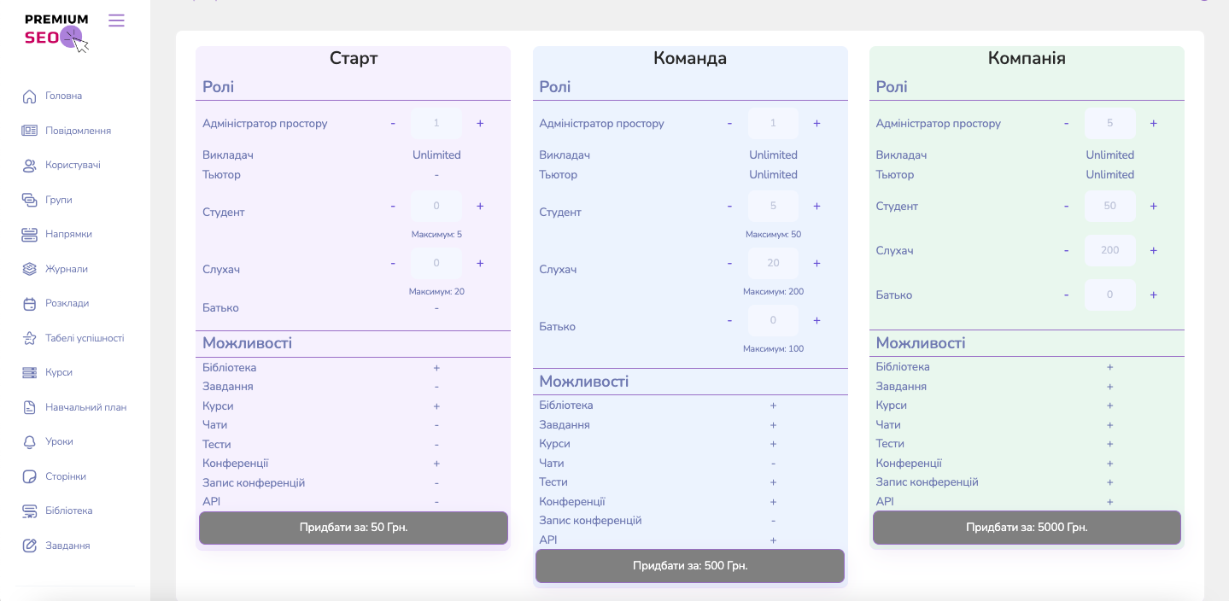
Task: Navigate to Навчальний план
Action: (x=85, y=407)
